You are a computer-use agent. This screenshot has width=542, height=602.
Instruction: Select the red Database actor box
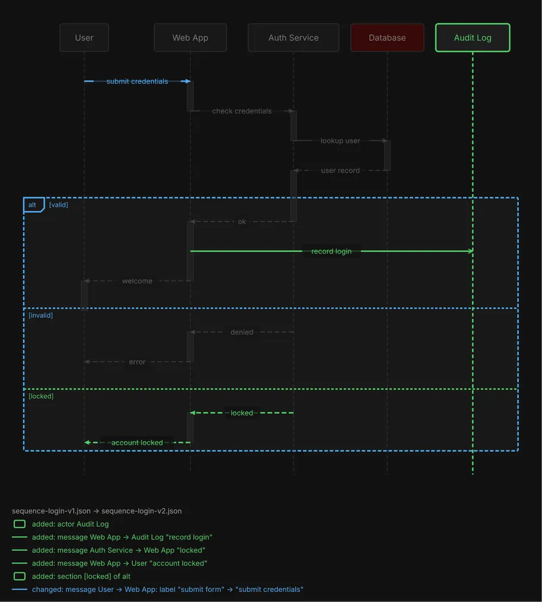388,37
